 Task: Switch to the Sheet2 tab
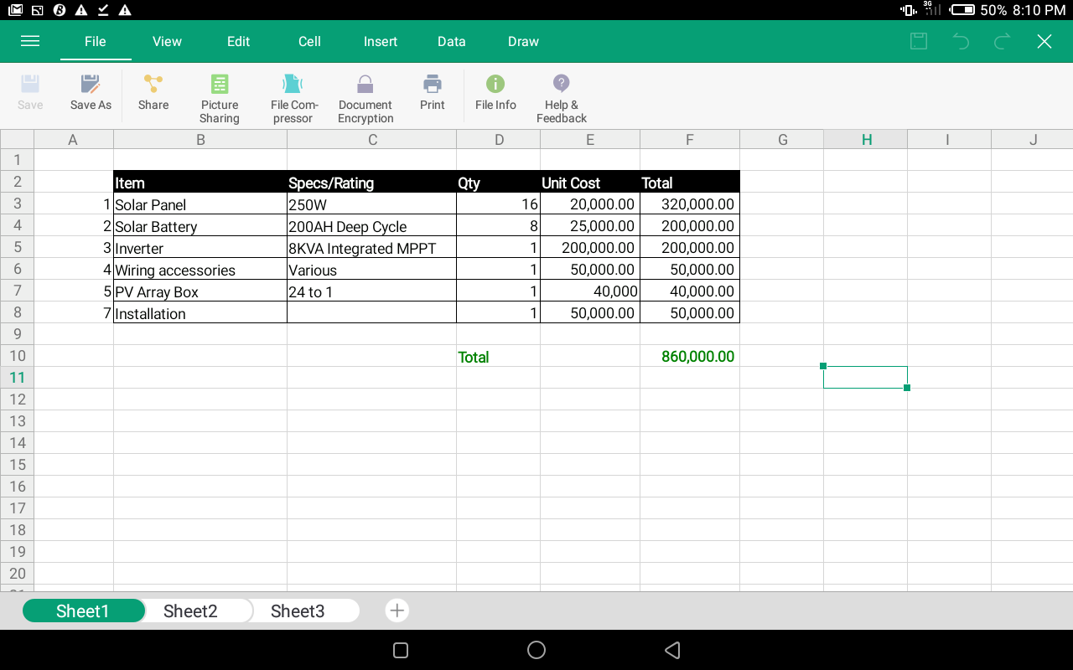click(x=190, y=611)
